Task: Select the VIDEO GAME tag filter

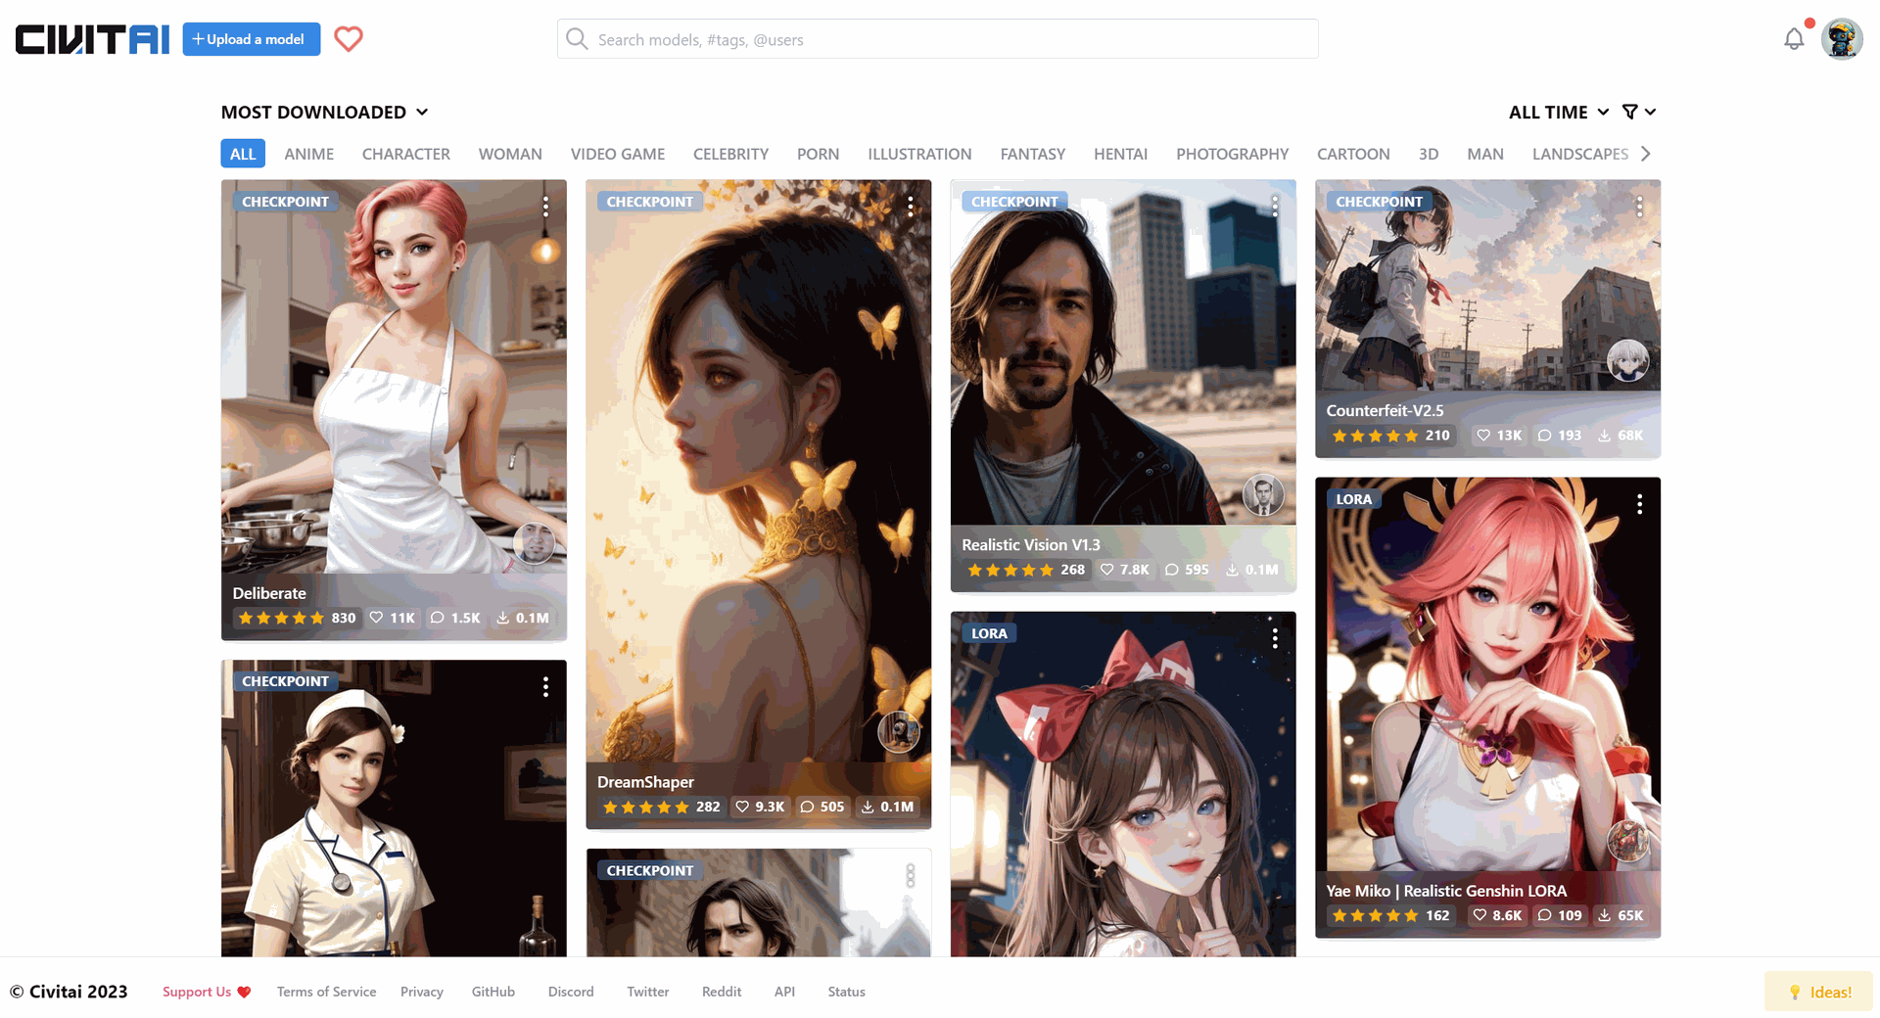Action: (x=618, y=154)
